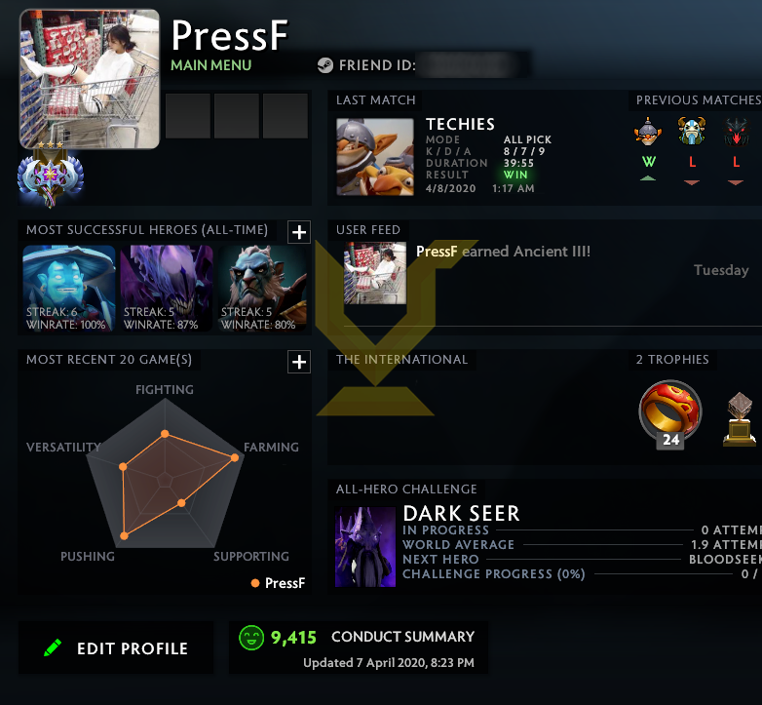Expand the win arrow under the Techies match

[x=648, y=178]
